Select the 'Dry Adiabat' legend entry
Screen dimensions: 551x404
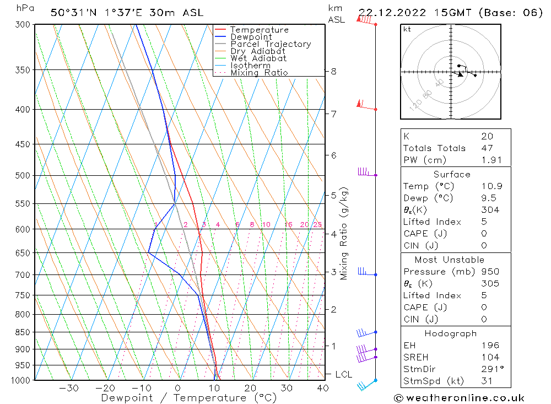tap(257, 51)
